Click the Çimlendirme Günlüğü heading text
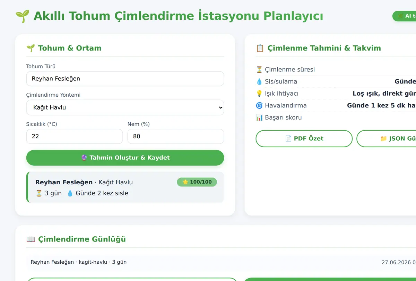 (82, 239)
